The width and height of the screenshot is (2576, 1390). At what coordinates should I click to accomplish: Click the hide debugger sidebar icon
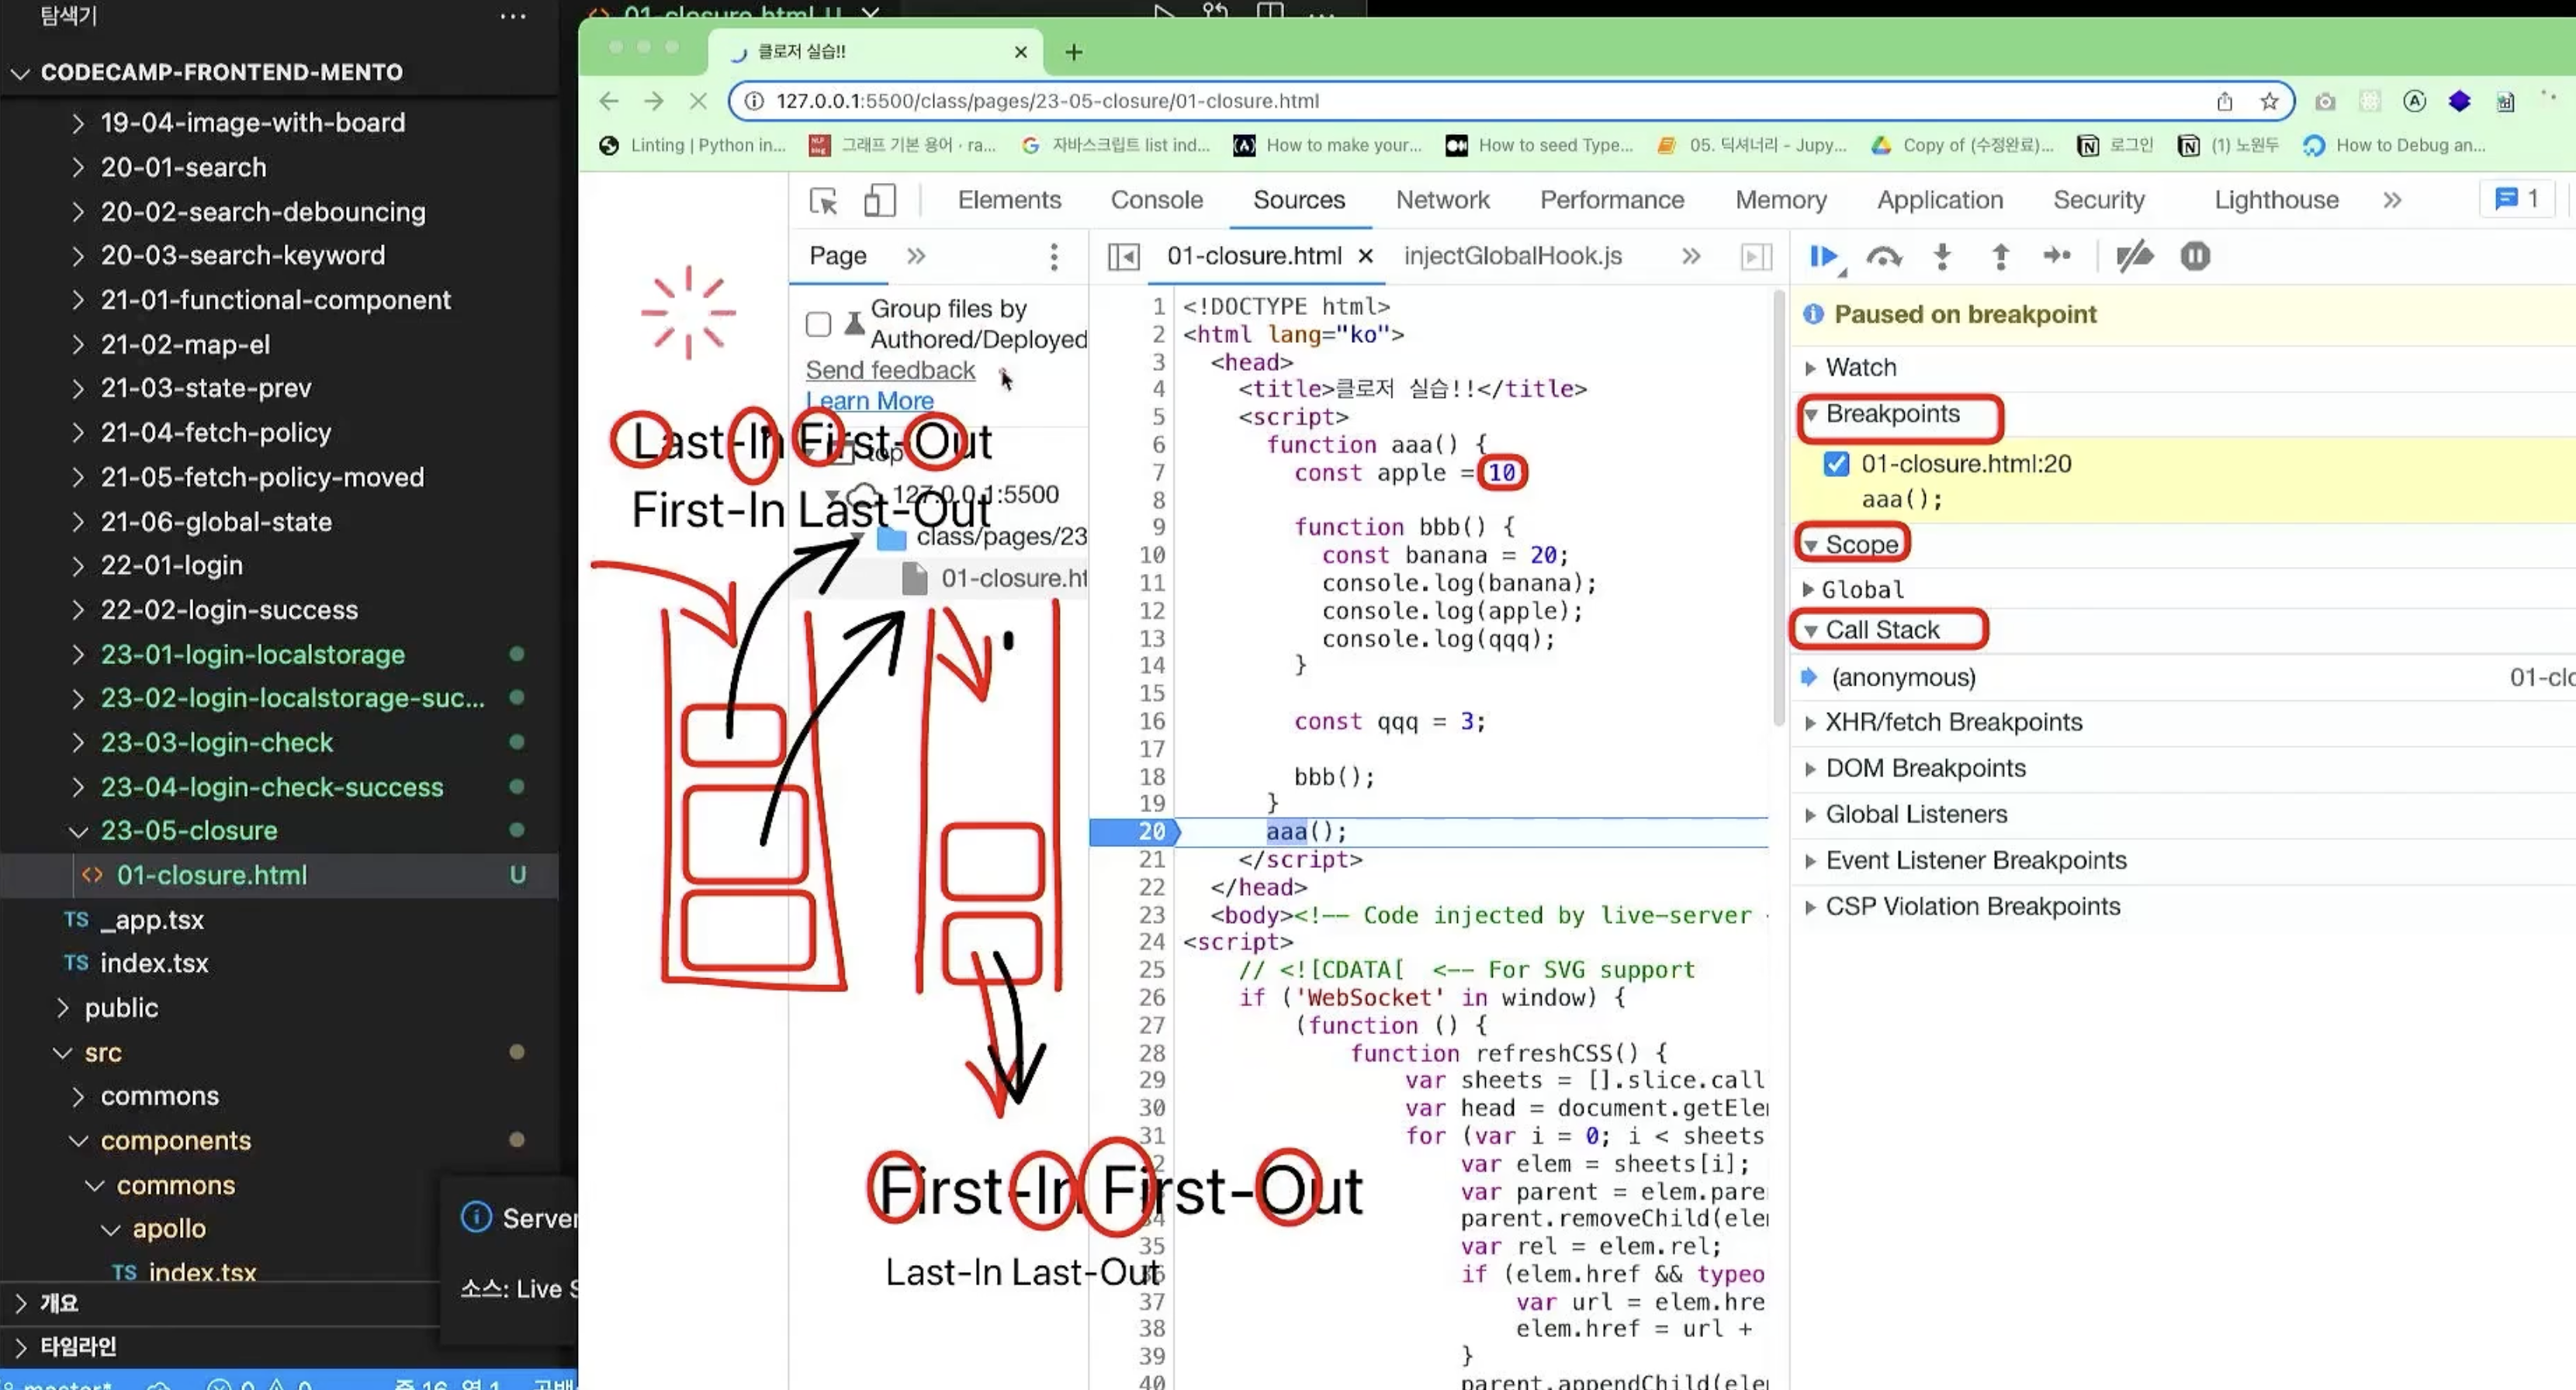coord(1756,257)
